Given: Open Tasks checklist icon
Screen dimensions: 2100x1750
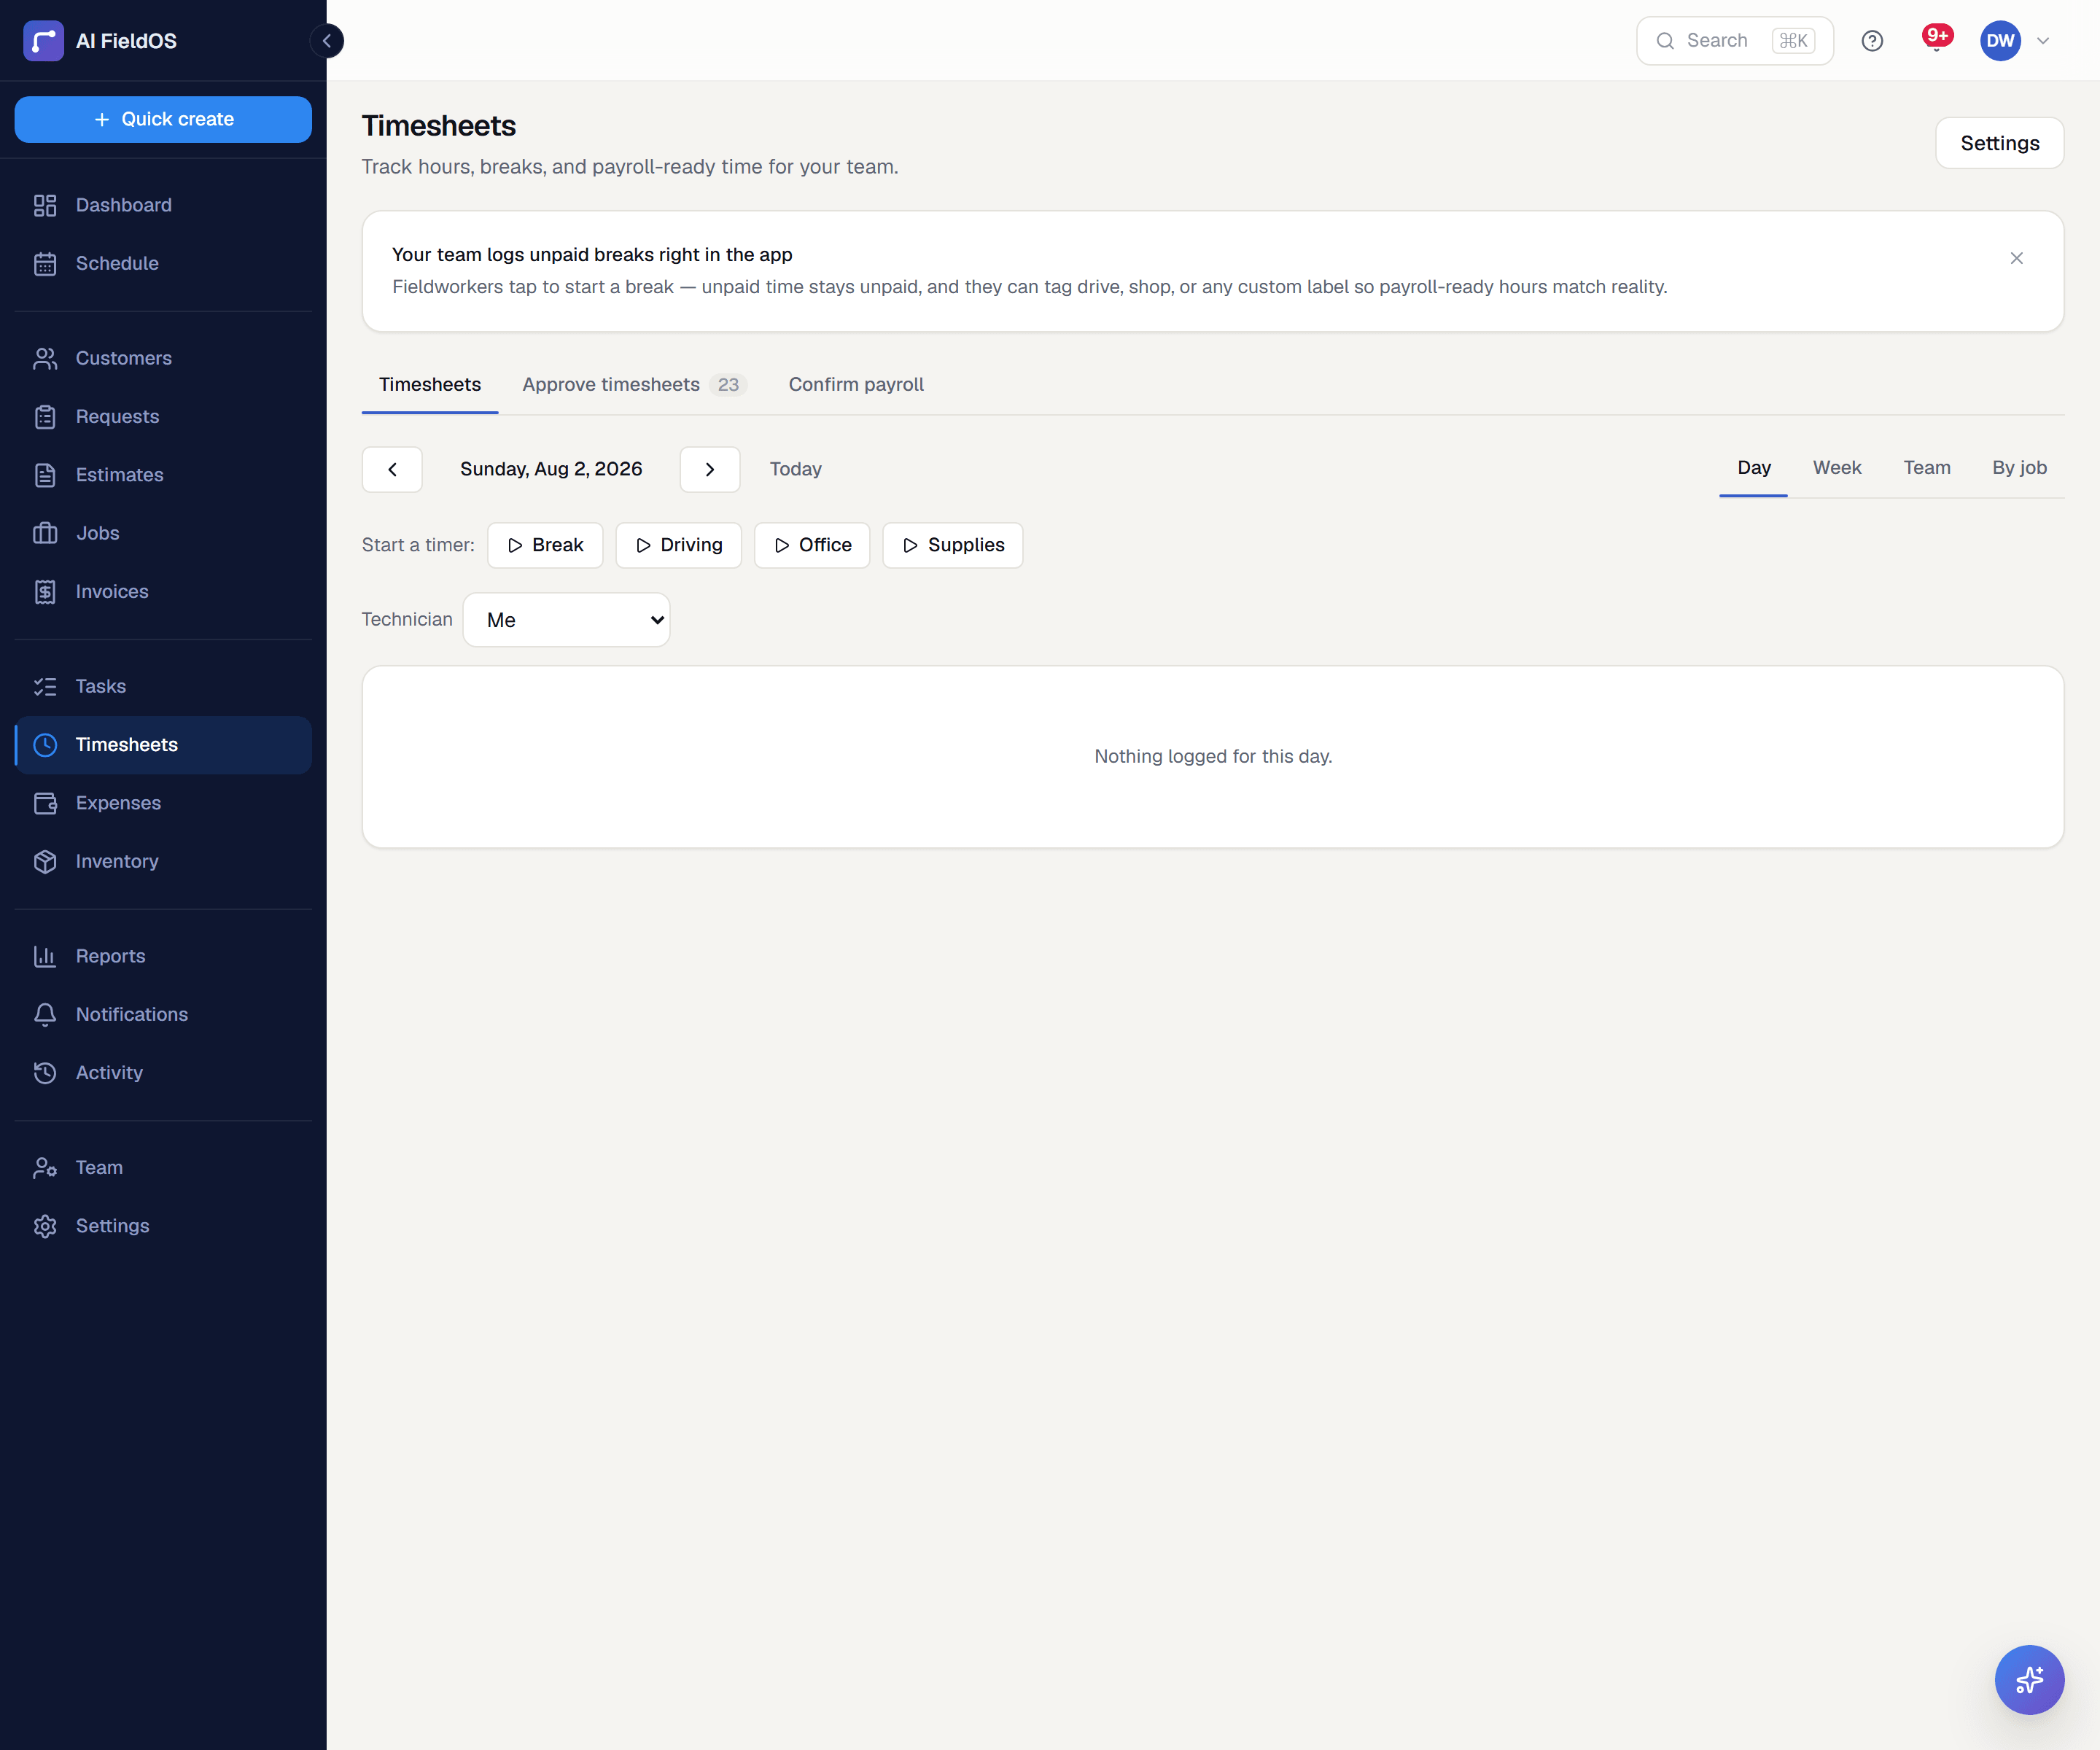Looking at the screenshot, I should (45, 687).
